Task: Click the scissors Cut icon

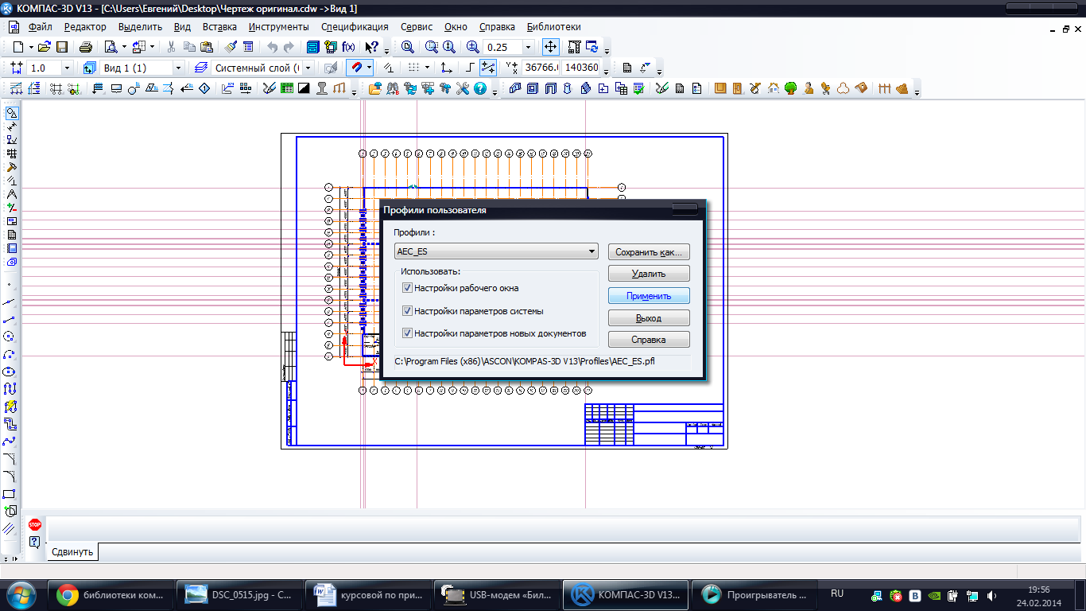Action: tap(171, 47)
